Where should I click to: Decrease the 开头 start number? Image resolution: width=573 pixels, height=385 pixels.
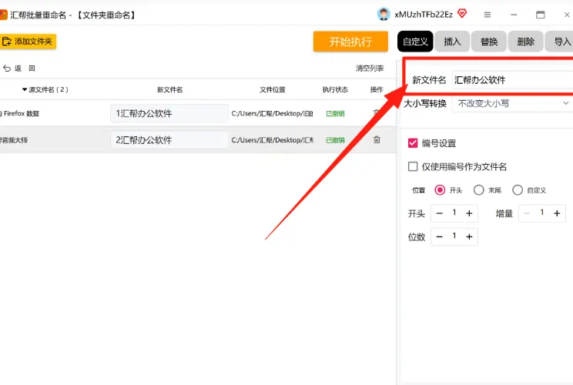point(440,213)
